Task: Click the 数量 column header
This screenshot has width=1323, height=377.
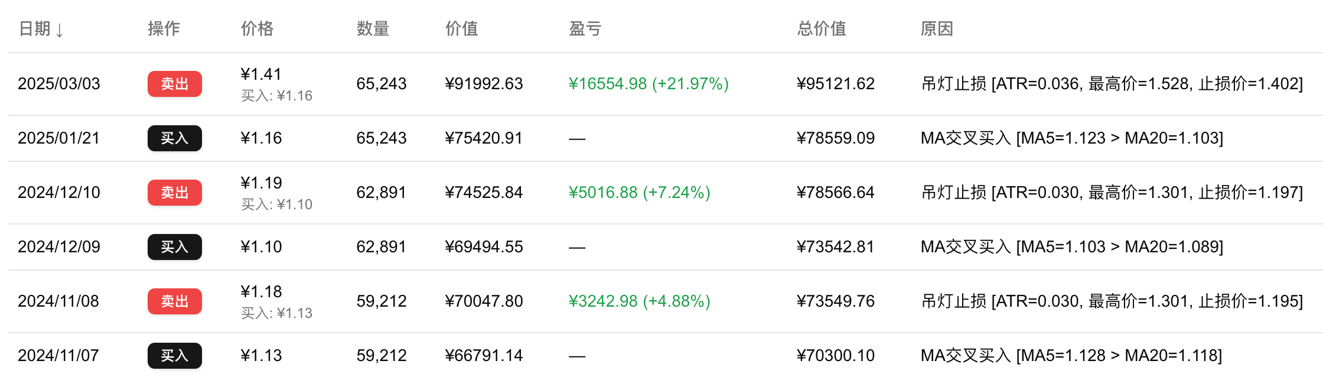Action: (x=373, y=28)
